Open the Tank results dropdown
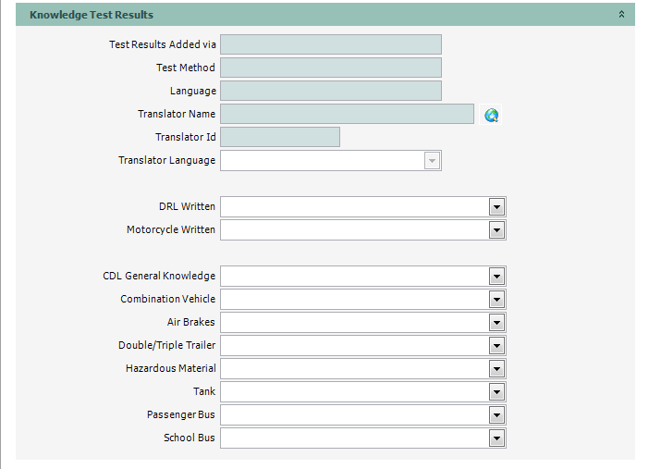The width and height of the screenshot is (649, 469). click(496, 392)
